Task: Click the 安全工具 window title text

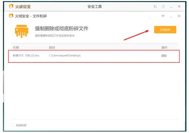Action: (95, 7)
